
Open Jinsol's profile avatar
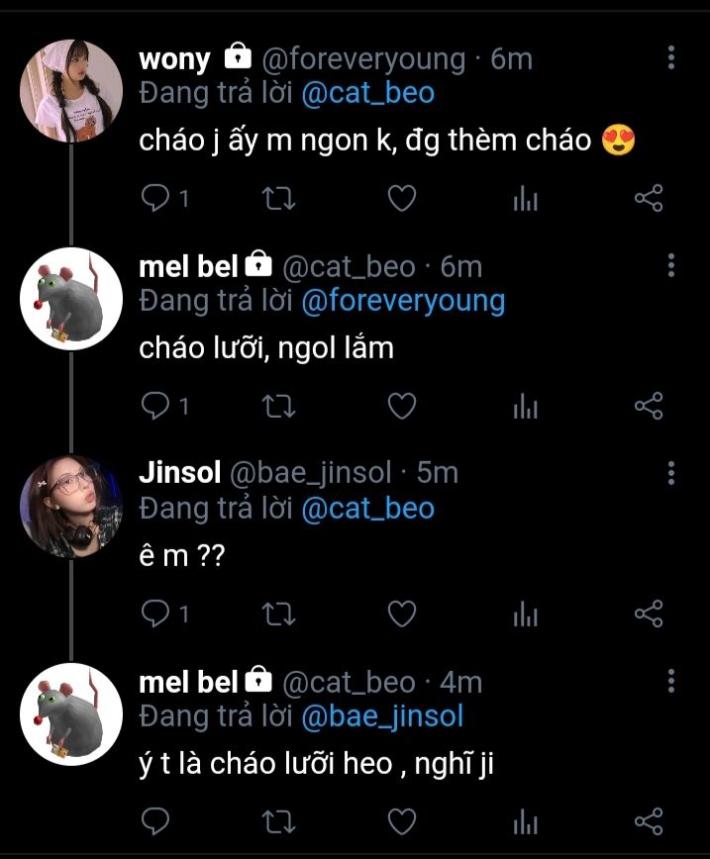pos(70,506)
